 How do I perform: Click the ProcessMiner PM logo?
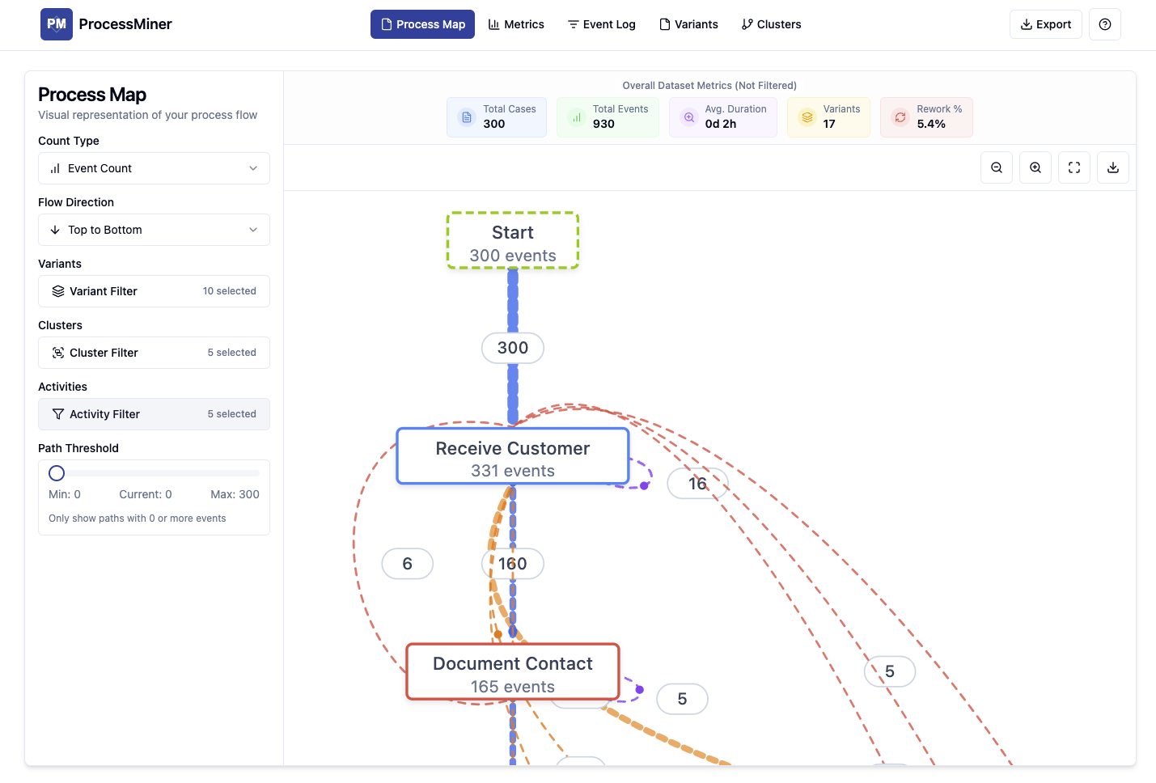point(57,24)
